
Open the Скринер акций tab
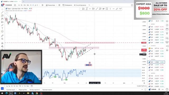pos(11,90)
